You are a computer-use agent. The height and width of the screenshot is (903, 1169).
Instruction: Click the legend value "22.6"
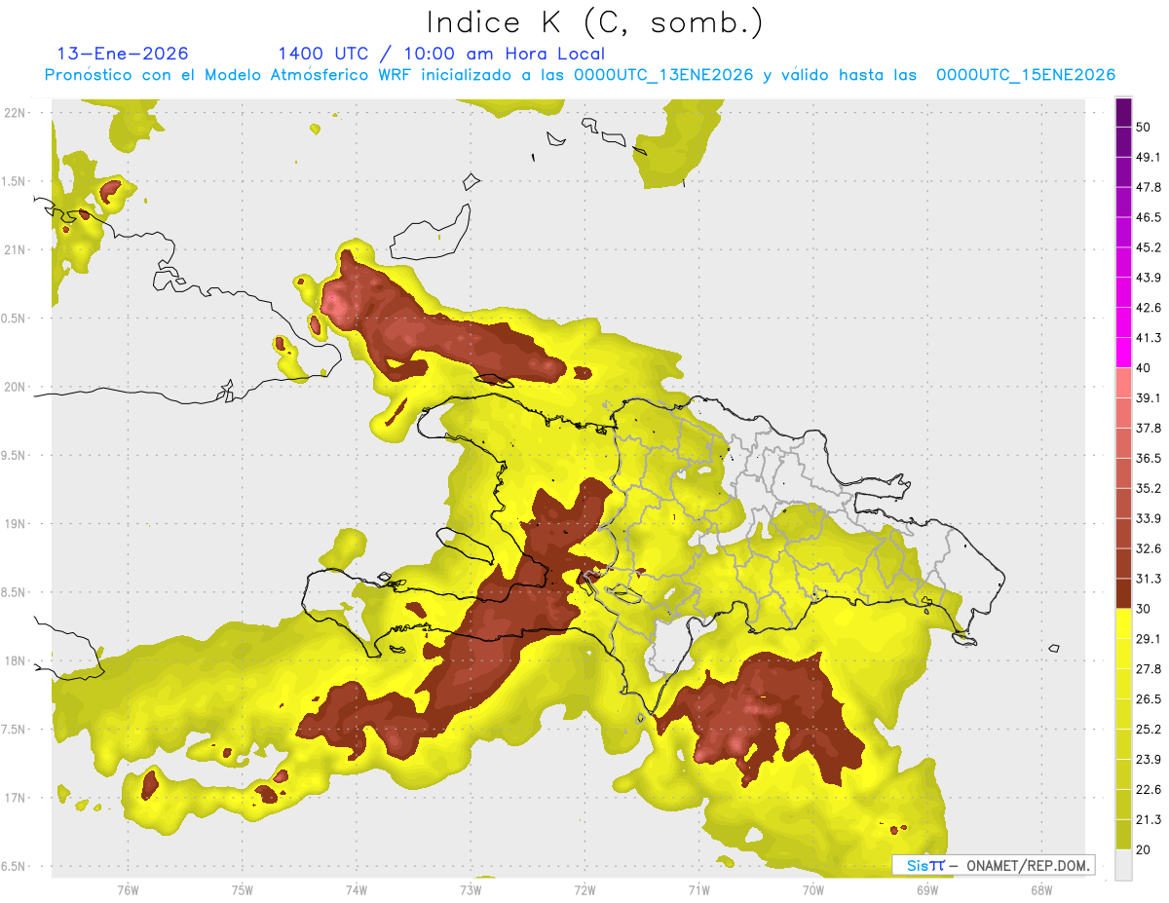pyautogui.click(x=1149, y=790)
